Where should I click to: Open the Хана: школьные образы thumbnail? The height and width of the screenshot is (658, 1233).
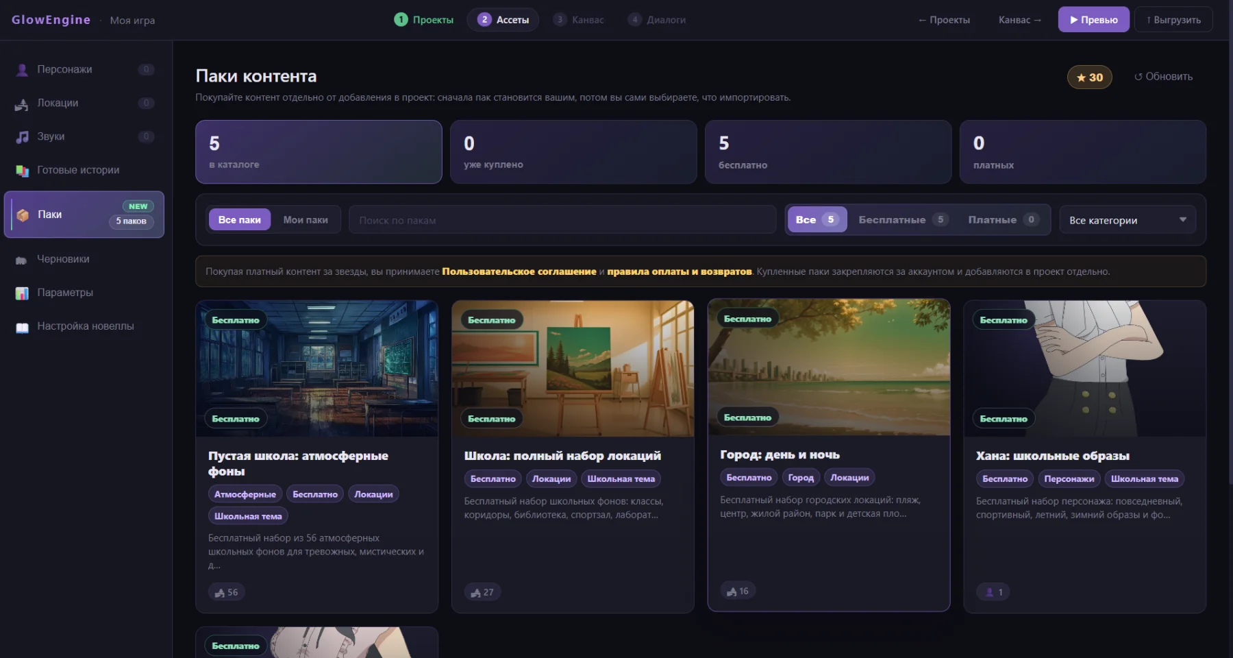pyautogui.click(x=1085, y=369)
